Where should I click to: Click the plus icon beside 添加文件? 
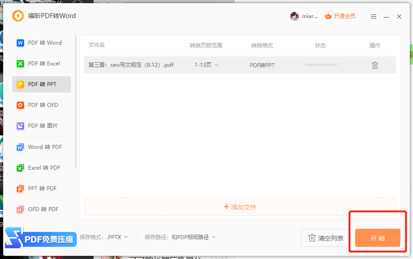[226, 207]
